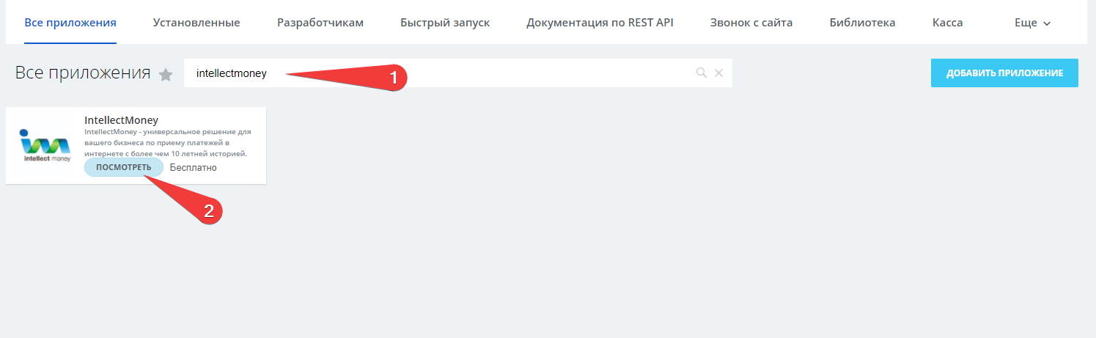The height and width of the screenshot is (338, 1096).
Task: Click the Бесплатно price label
Action: [193, 168]
